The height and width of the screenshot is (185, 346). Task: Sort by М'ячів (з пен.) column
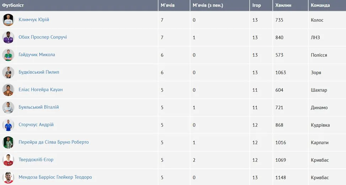coord(208,5)
